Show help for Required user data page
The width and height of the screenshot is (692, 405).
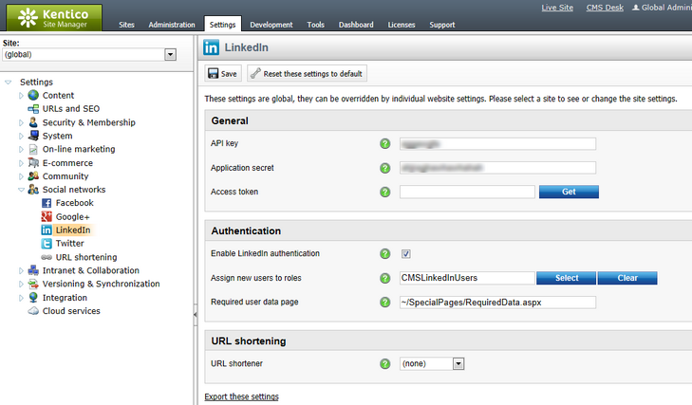point(384,303)
